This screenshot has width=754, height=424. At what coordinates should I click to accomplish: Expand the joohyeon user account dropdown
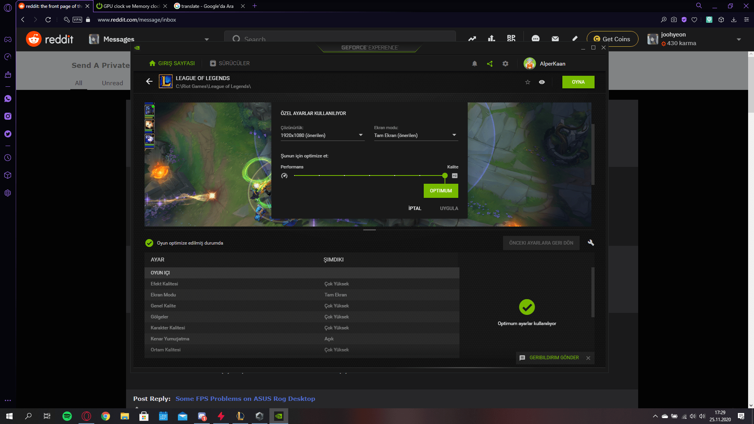pos(739,39)
